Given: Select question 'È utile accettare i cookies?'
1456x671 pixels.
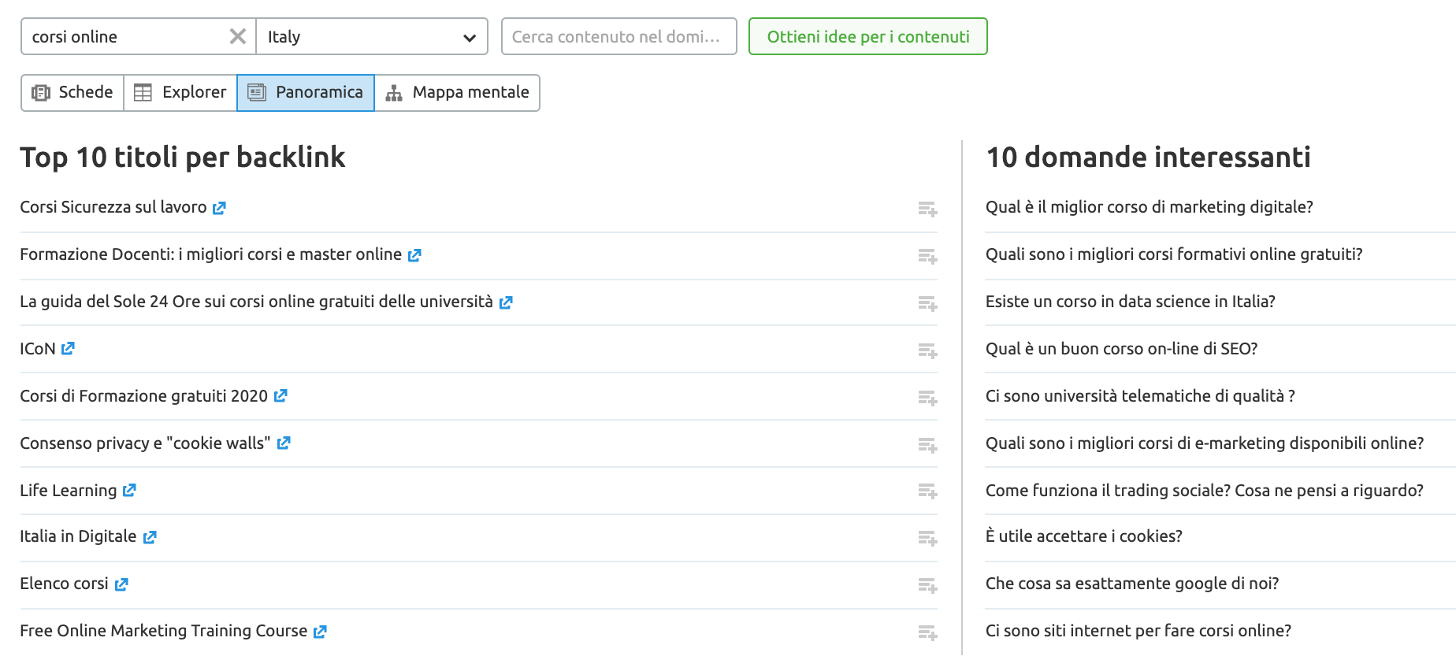Looking at the screenshot, I should [1083, 536].
